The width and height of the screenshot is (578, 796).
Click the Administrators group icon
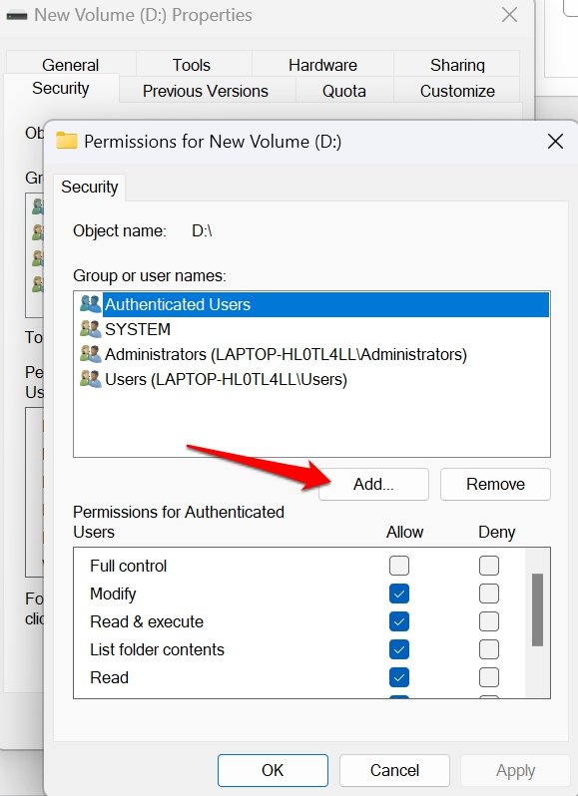click(91, 354)
